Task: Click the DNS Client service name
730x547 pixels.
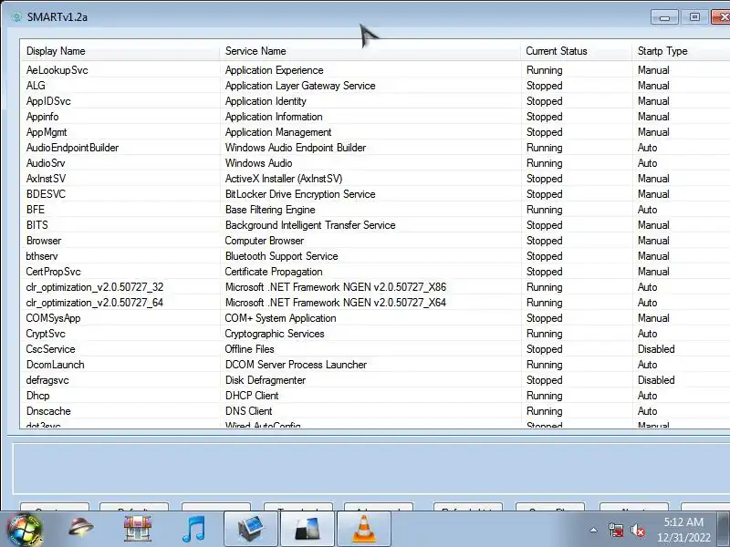Action: (248, 411)
